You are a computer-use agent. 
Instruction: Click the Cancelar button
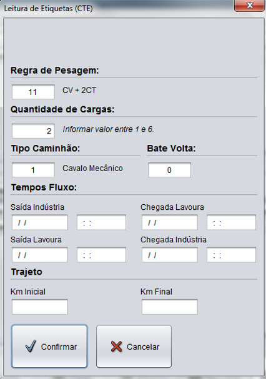(x=134, y=347)
